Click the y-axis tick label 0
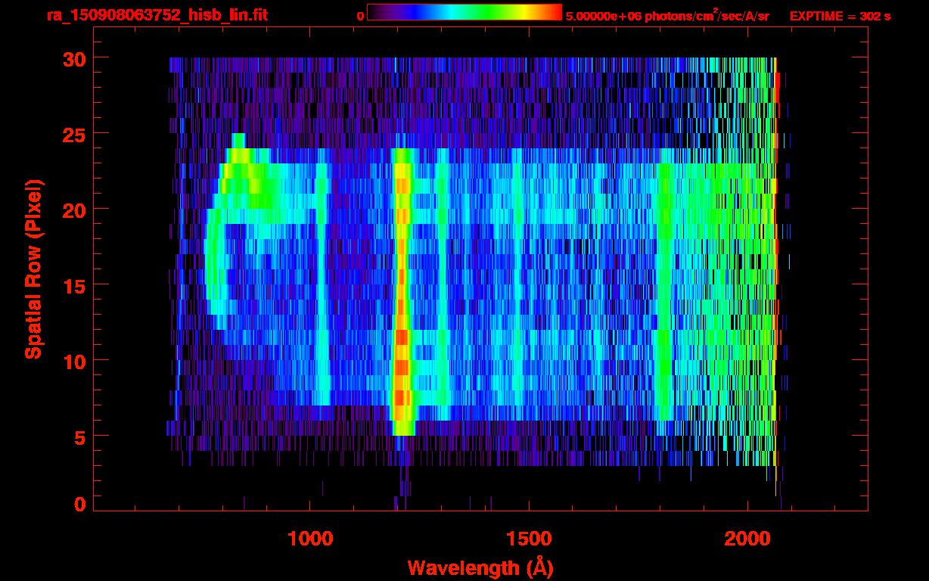929x581 pixels. [79, 504]
